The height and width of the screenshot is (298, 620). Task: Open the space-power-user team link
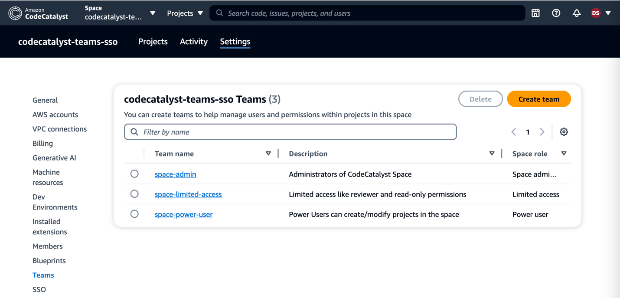[183, 214]
